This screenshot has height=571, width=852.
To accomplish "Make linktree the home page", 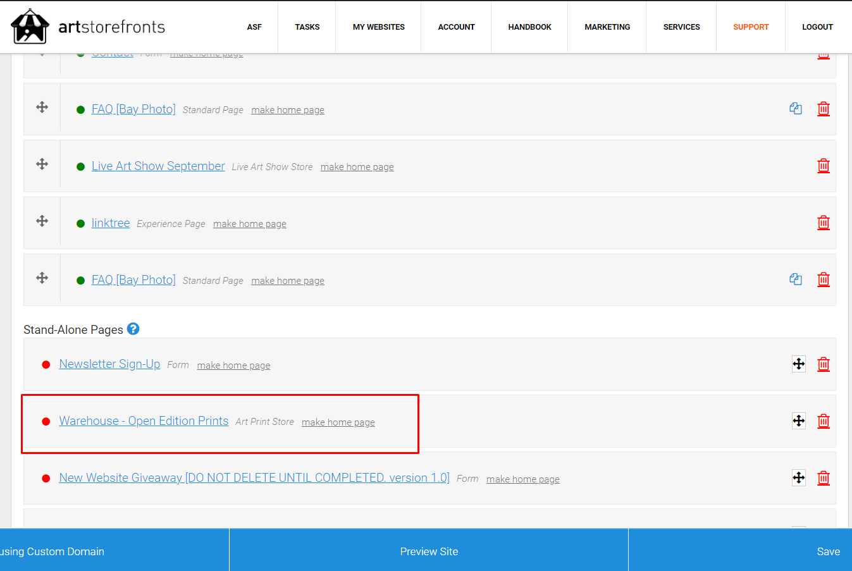I will tap(250, 224).
